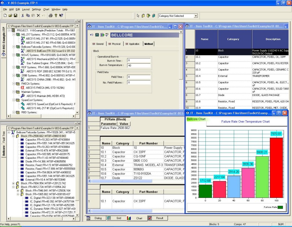Select ABCSYS FMECA (MIL-STD-1629A) tree item
Screen dimensions: 292x227
(45, 87)
